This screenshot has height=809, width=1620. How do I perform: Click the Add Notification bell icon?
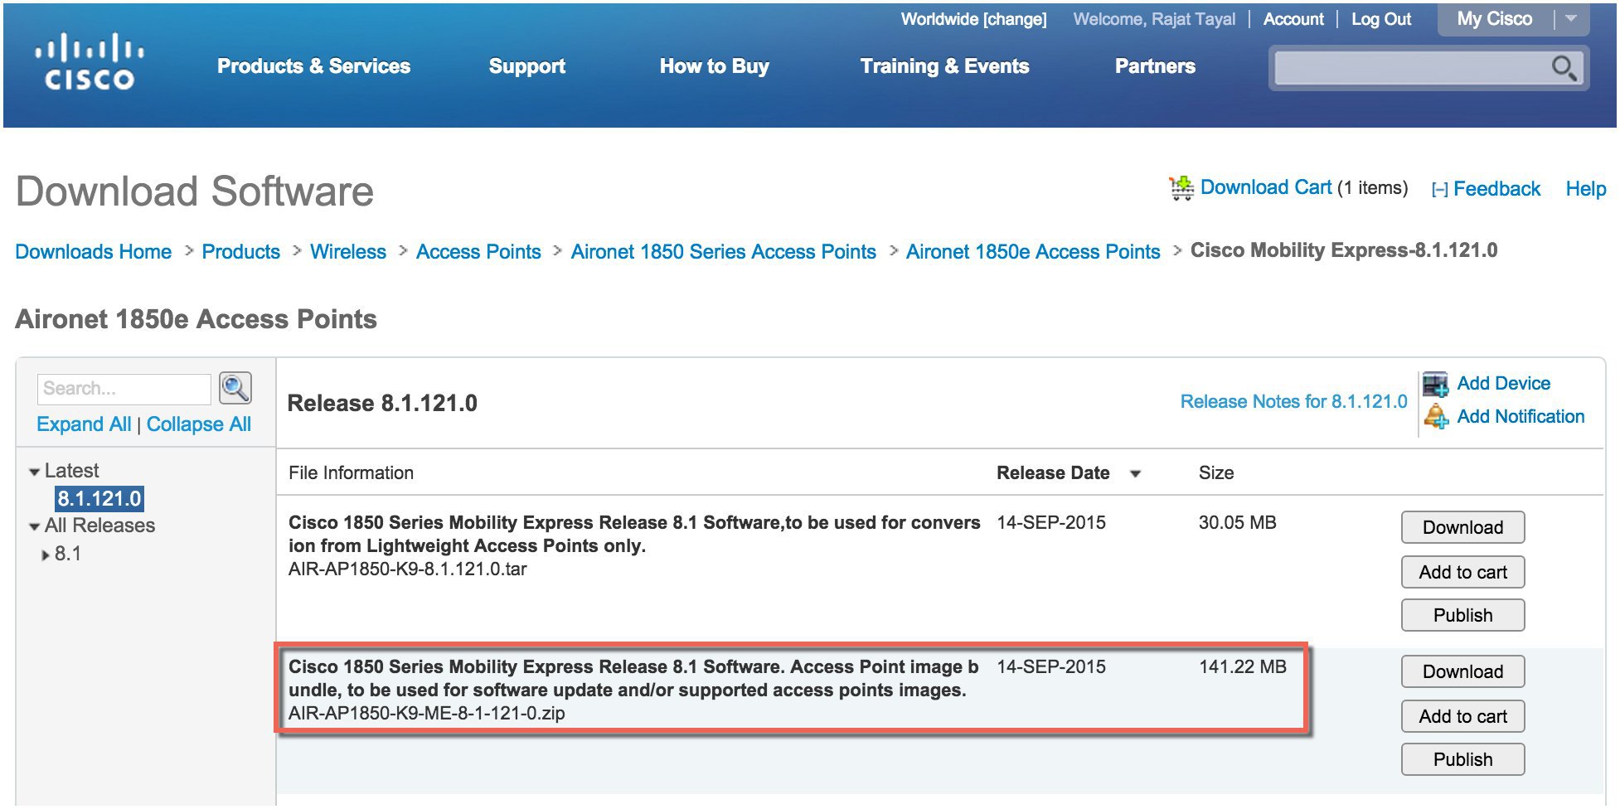1435,416
